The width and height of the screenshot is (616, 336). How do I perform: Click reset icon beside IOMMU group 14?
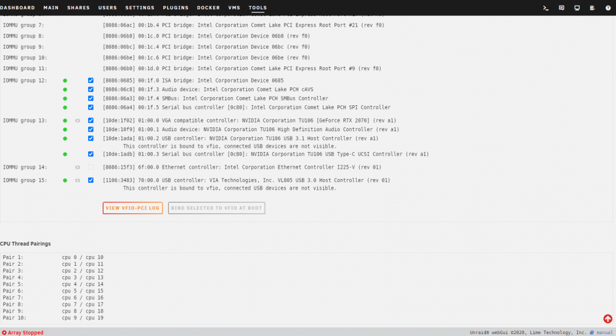click(78, 167)
